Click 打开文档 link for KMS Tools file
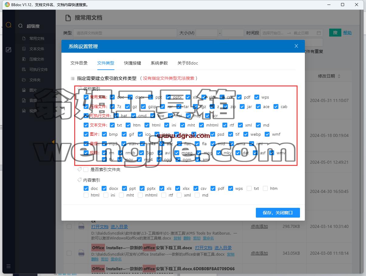This screenshot has width=366, height=276. point(100,227)
